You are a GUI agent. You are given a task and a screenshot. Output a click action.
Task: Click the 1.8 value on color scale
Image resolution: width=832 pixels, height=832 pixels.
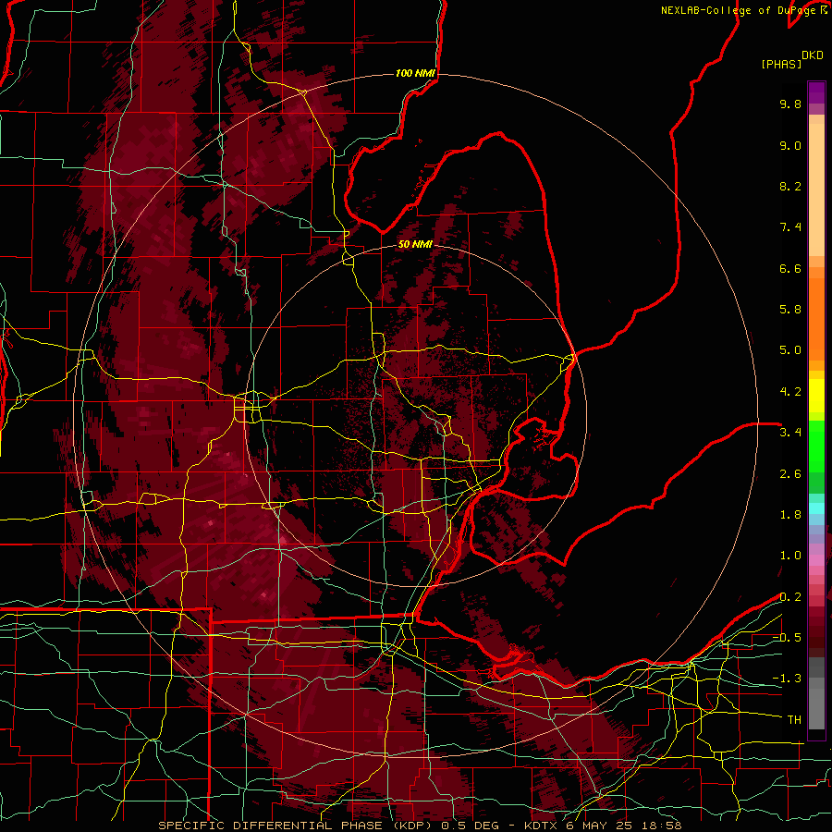[x=790, y=515]
